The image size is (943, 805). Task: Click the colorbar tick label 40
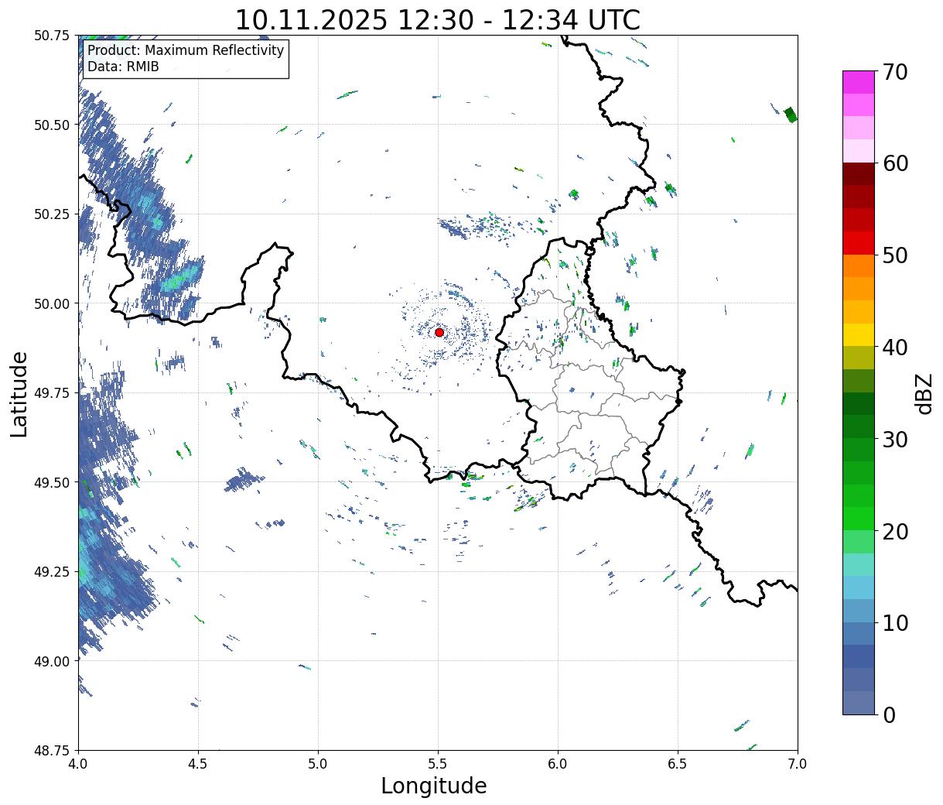click(894, 348)
